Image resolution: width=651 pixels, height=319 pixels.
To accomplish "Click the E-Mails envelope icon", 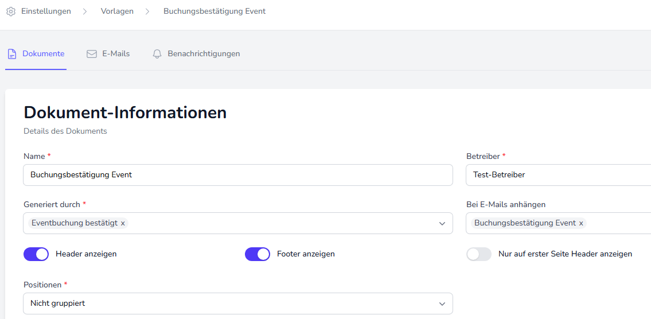I will click(92, 54).
